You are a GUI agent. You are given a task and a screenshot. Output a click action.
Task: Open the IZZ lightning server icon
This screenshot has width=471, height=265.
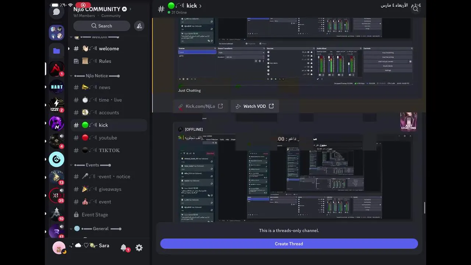[56, 105]
